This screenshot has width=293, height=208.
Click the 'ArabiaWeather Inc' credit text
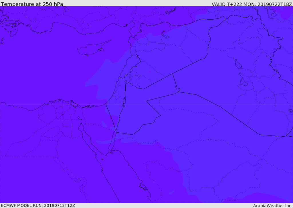pos(273,206)
